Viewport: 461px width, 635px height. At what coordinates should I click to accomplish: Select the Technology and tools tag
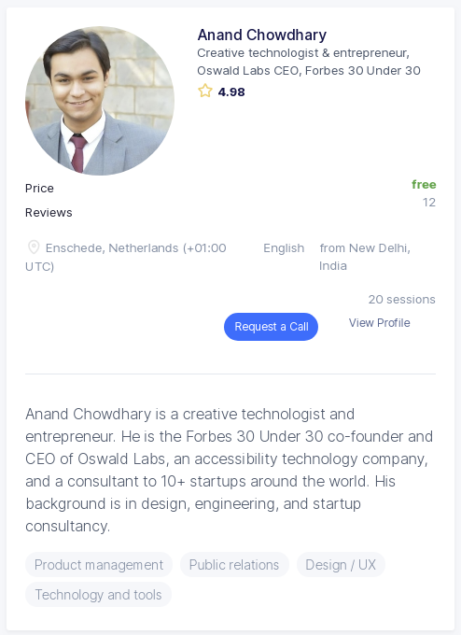98,595
